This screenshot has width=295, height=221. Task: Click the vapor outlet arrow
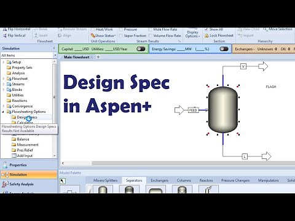[263, 66]
